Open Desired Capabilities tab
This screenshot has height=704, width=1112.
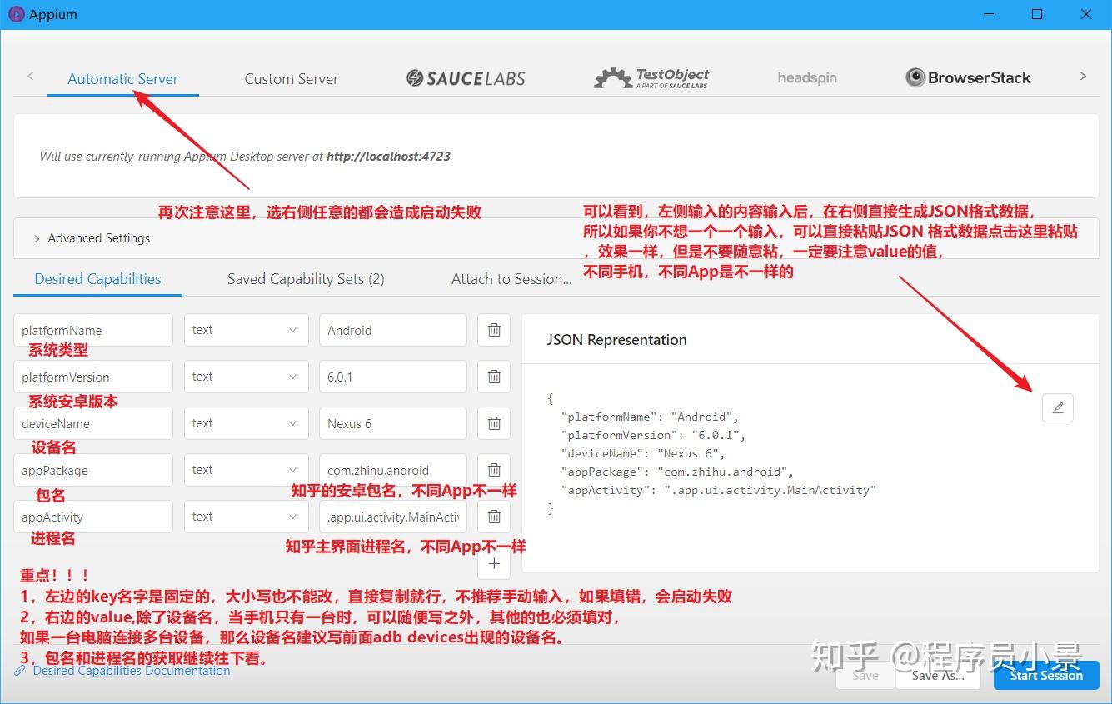coord(97,279)
